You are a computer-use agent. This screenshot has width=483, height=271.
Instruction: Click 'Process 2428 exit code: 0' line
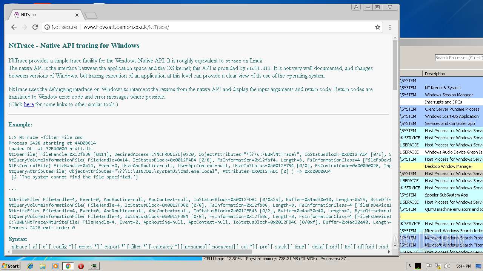tap(42, 228)
